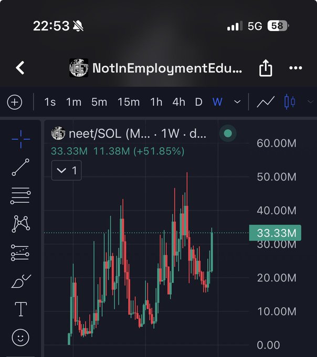
Task: Tap the 40.00M price axis label
Action: [277, 211]
